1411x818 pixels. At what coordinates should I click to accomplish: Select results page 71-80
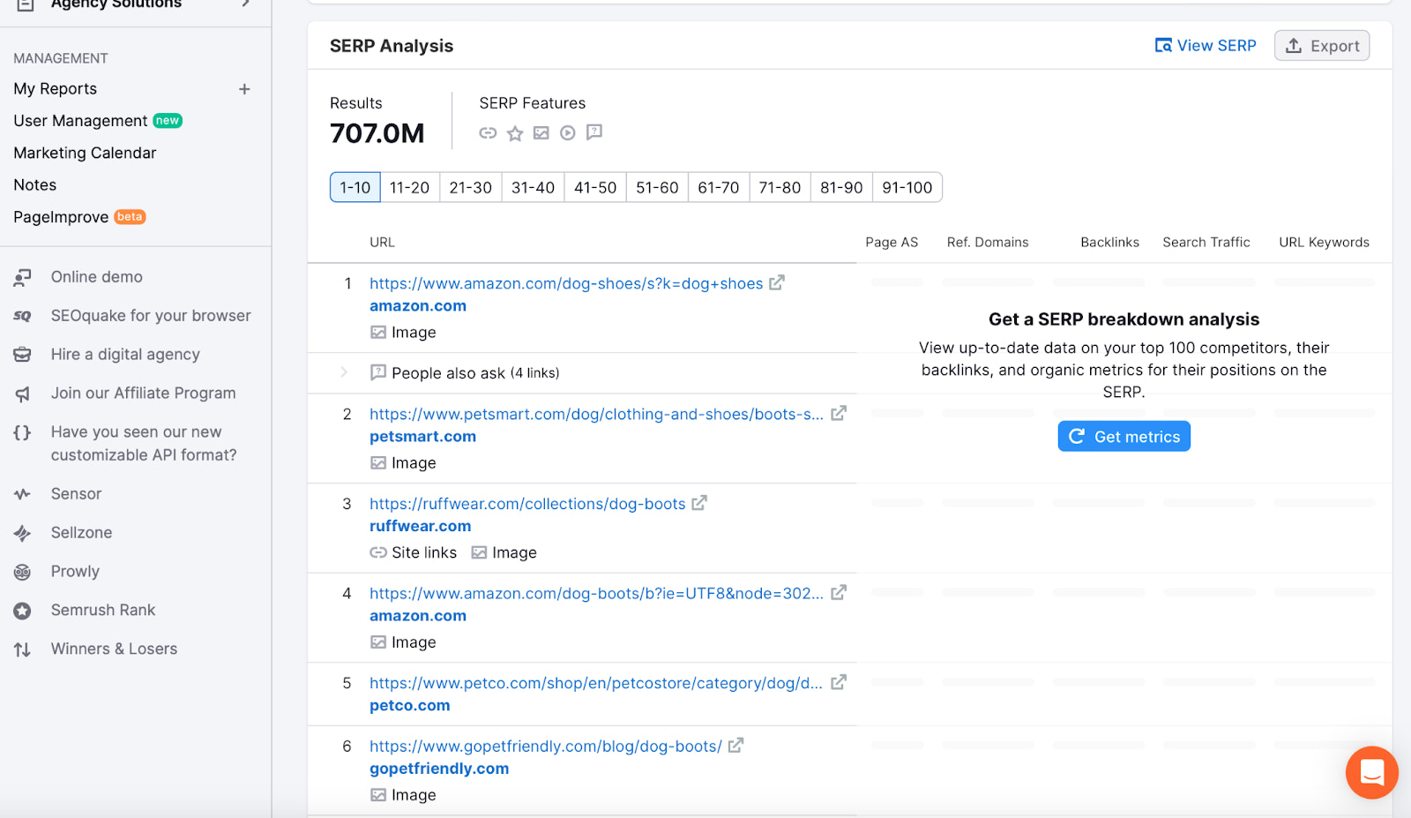pos(780,187)
